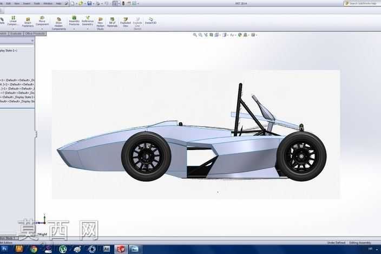Open the Assembly Features tool

(74, 21)
